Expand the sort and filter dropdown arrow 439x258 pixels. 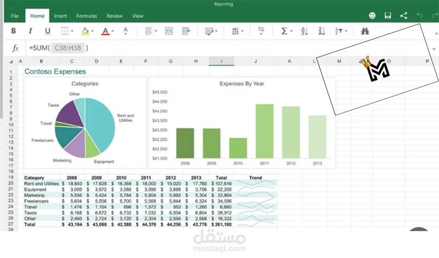click(346, 31)
